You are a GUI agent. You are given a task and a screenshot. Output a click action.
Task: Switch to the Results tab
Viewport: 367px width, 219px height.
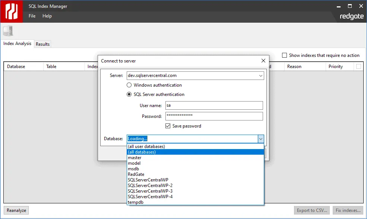pos(42,44)
